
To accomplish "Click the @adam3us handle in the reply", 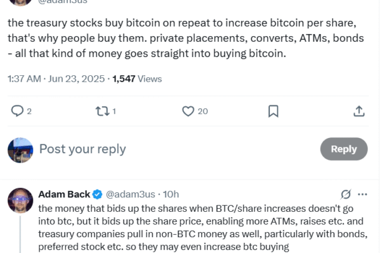I will click(132, 194).
